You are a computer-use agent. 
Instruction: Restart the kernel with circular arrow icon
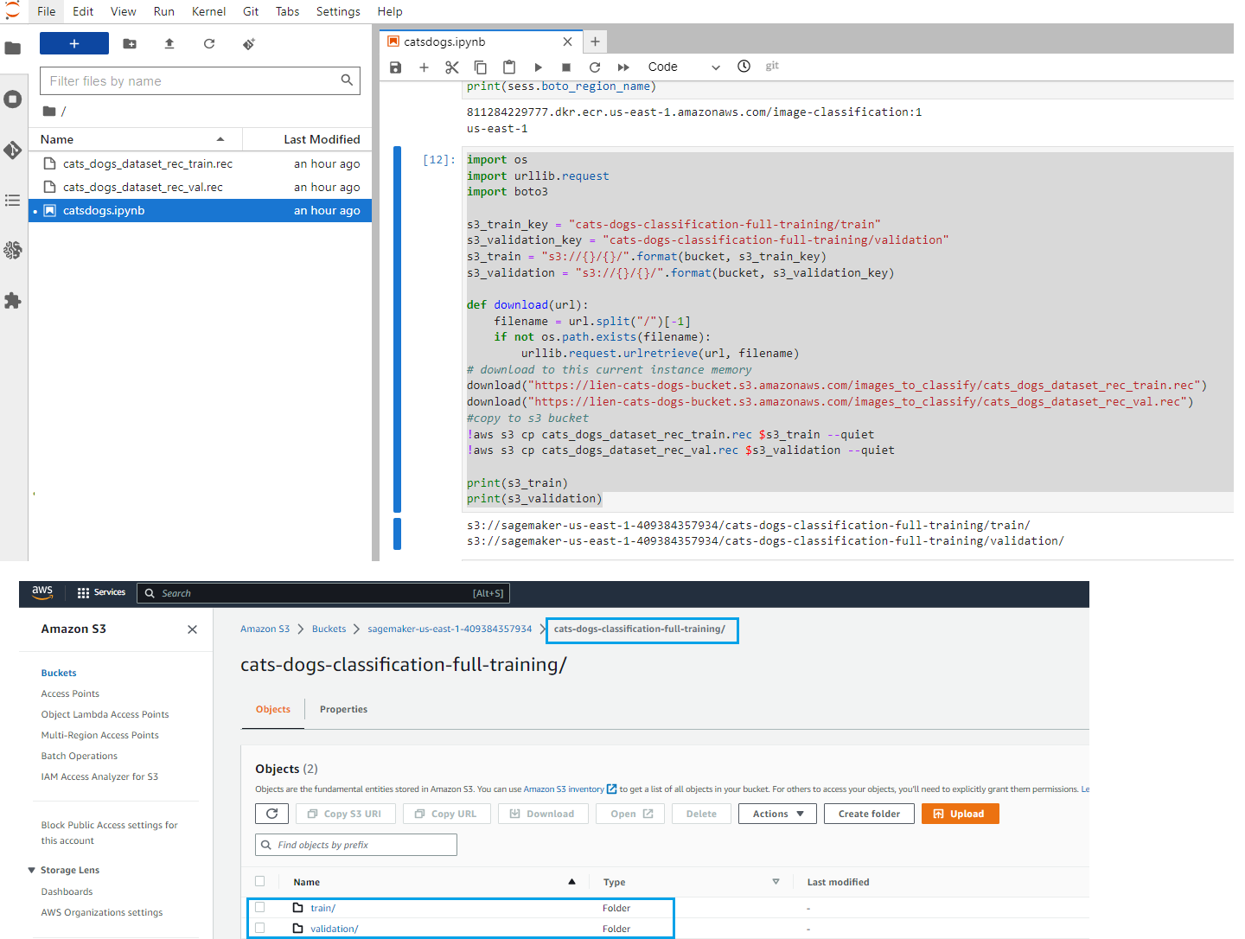pyautogui.click(x=595, y=67)
